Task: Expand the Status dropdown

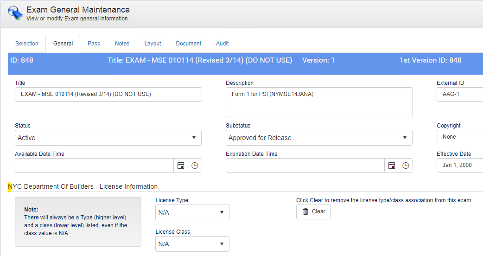Action: 108,138
